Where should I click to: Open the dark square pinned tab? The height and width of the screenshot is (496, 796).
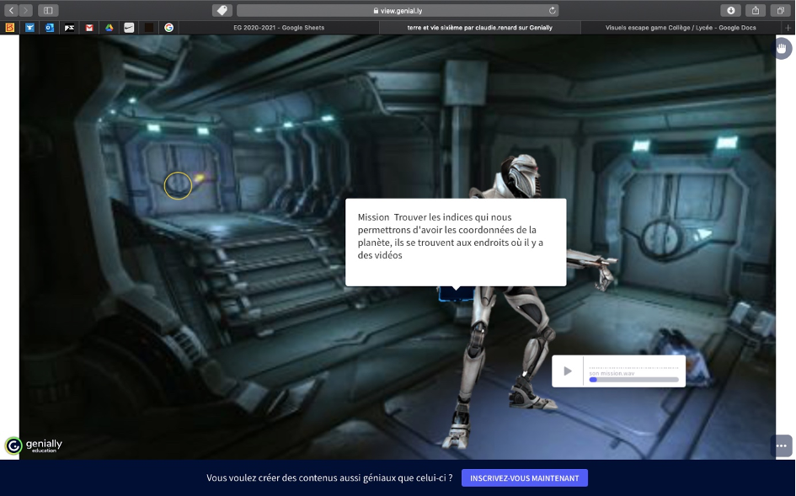click(149, 28)
